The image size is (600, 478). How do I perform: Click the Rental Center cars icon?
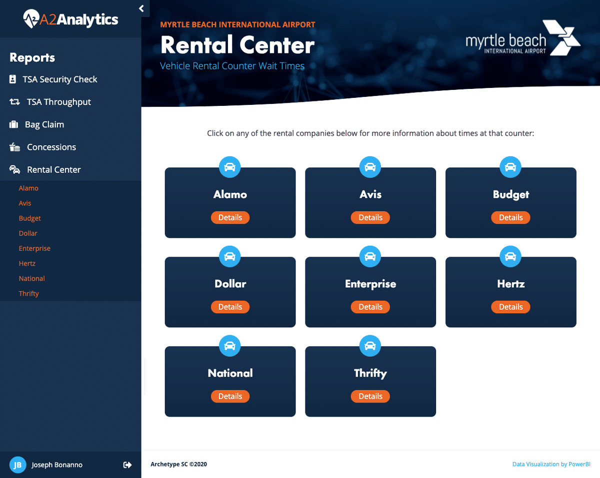tap(15, 170)
